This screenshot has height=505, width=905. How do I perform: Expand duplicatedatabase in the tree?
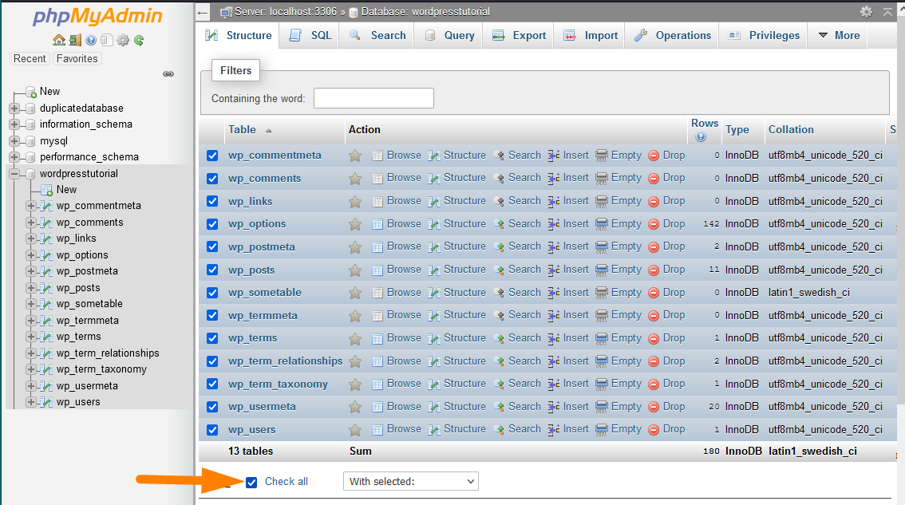pyautogui.click(x=14, y=108)
